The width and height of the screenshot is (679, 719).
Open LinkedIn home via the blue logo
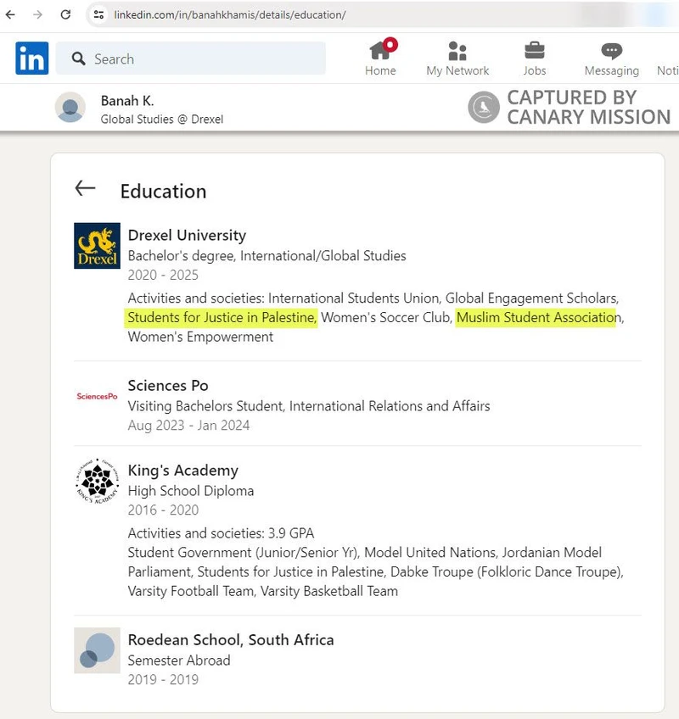(31, 58)
